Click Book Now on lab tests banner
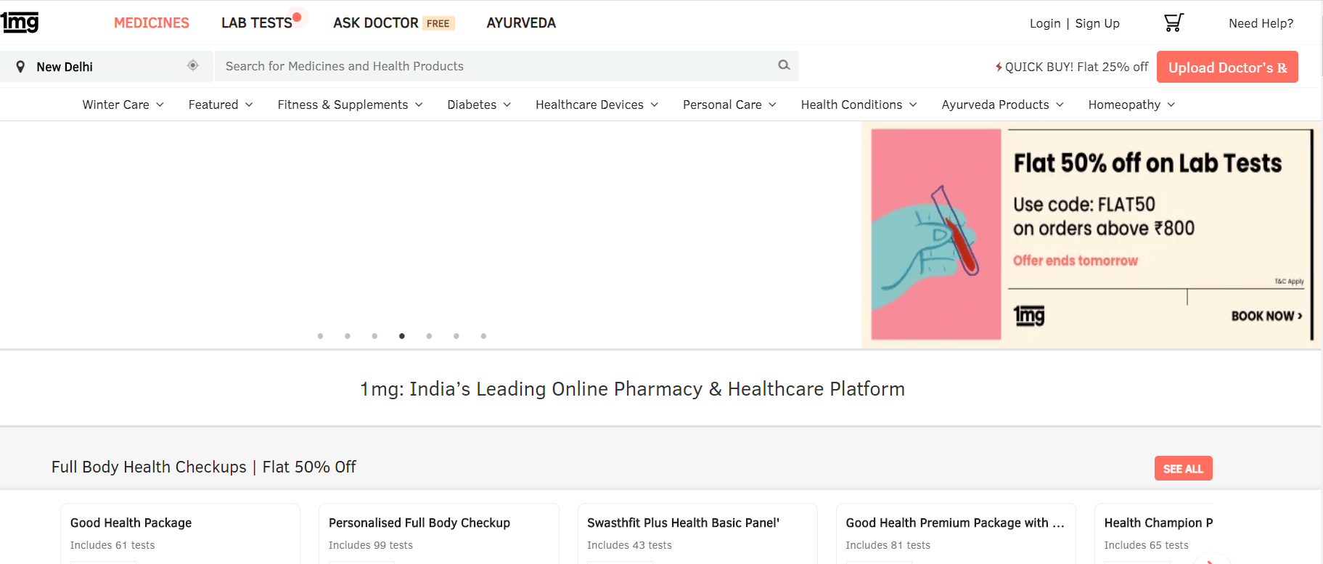This screenshot has width=1323, height=564. 1266,316
